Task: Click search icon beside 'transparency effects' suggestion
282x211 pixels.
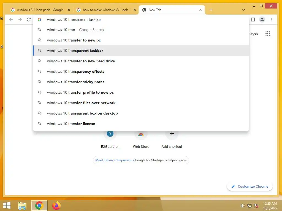Action: coord(40,71)
